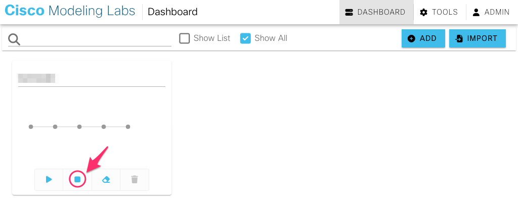Start the lab with the play icon

point(49,180)
